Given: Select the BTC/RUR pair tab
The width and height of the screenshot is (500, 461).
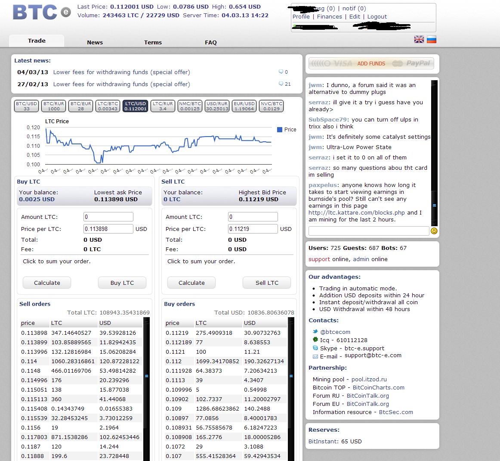Looking at the screenshot, I should [x=53, y=106].
